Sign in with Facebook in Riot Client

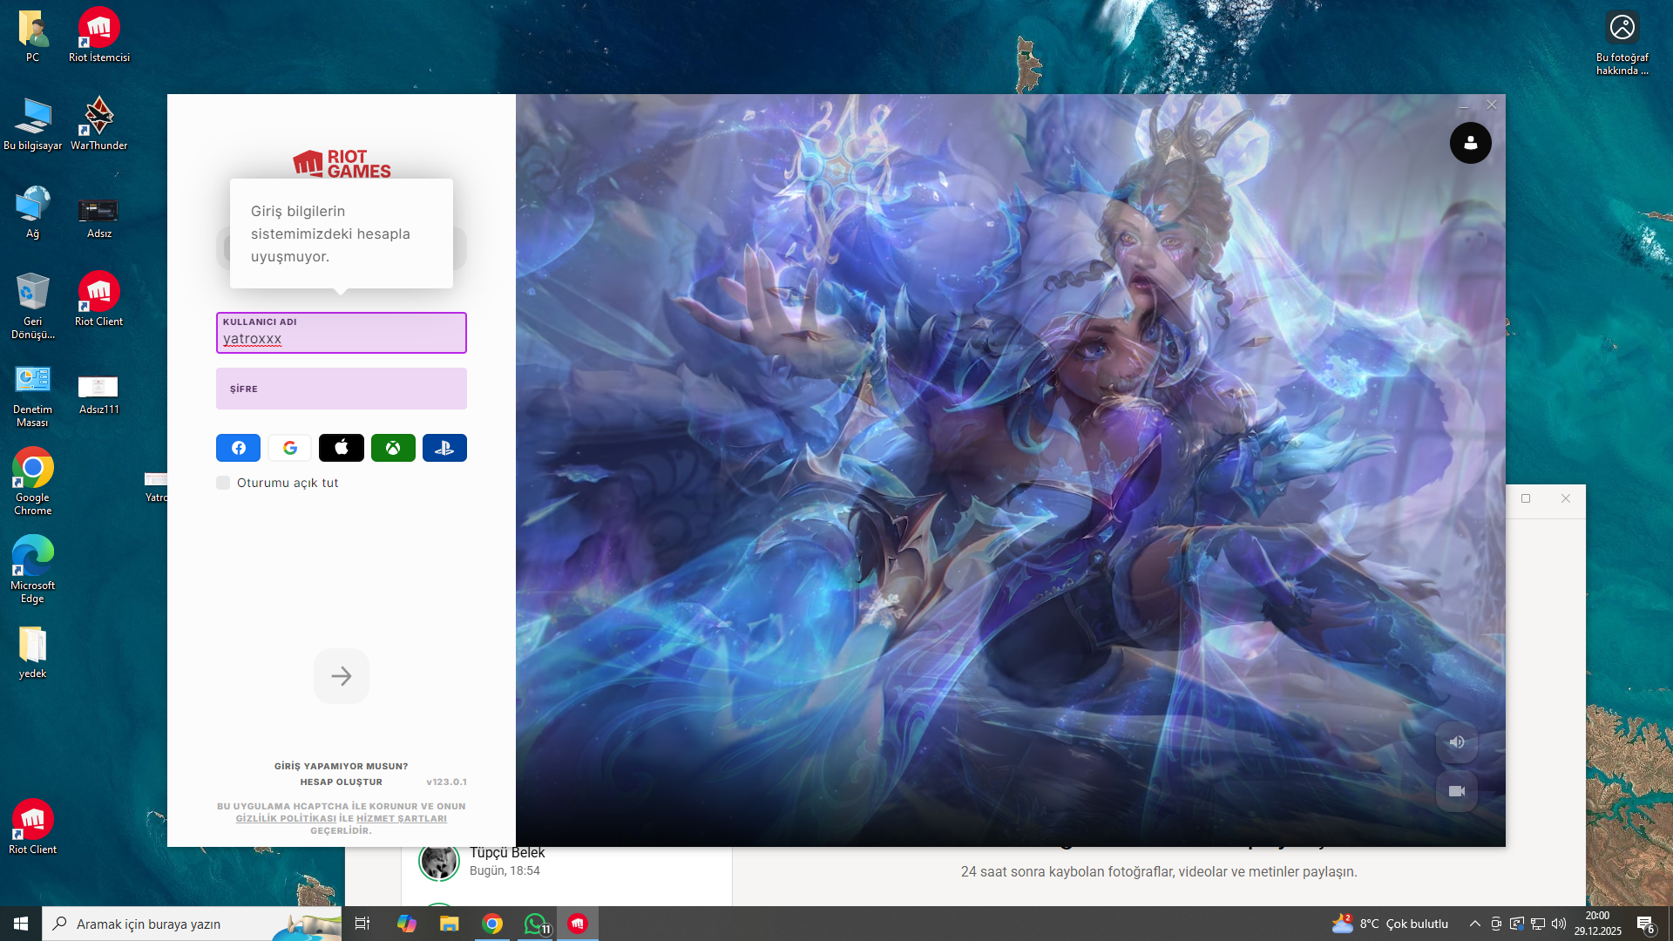coord(238,448)
